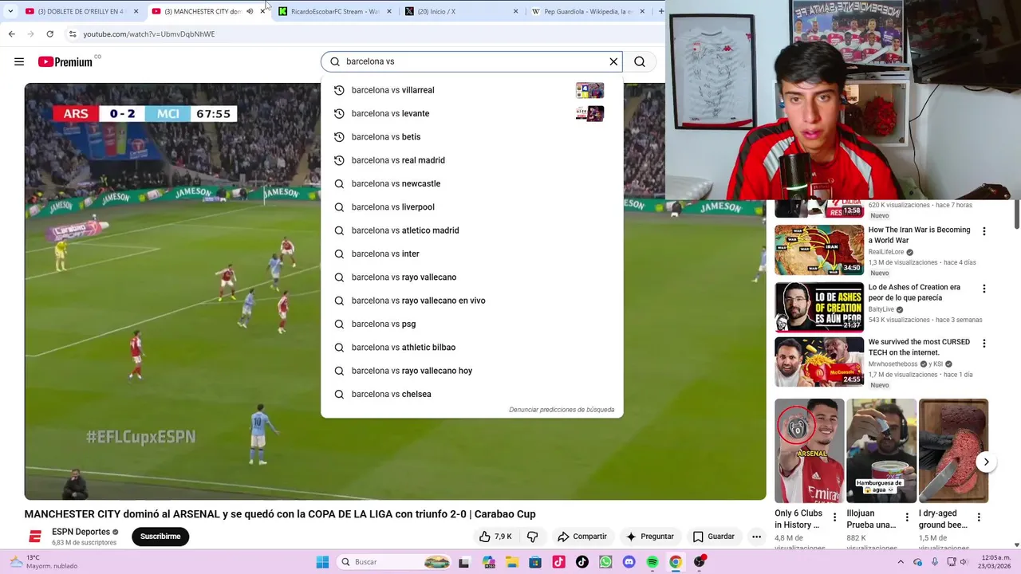The height and width of the screenshot is (574, 1021).
Task: Open the tab search dropdown arrow
Action: pos(10,11)
